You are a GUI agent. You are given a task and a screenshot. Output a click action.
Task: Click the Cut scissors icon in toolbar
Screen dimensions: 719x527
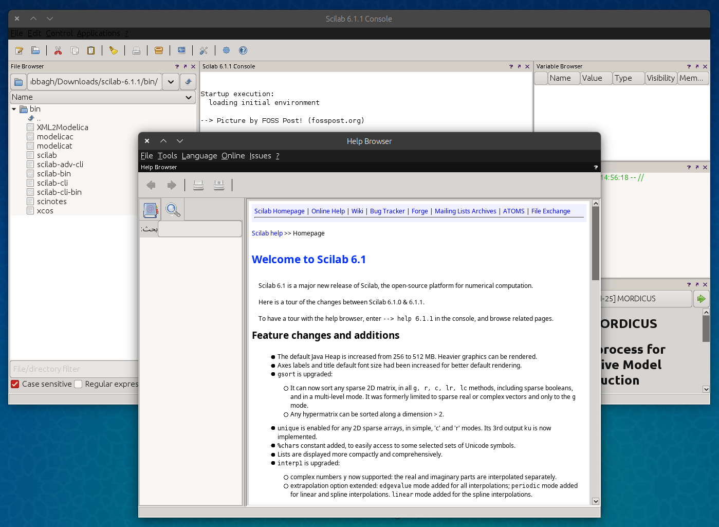click(x=58, y=50)
